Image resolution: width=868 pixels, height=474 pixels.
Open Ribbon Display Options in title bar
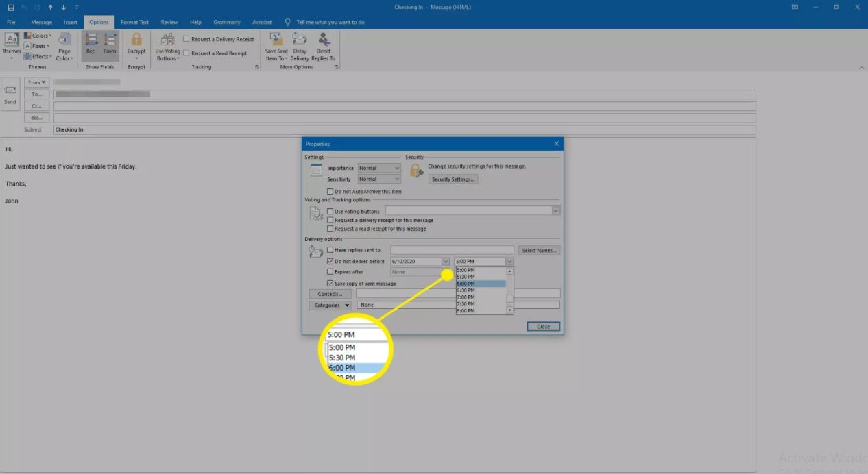(x=795, y=7)
